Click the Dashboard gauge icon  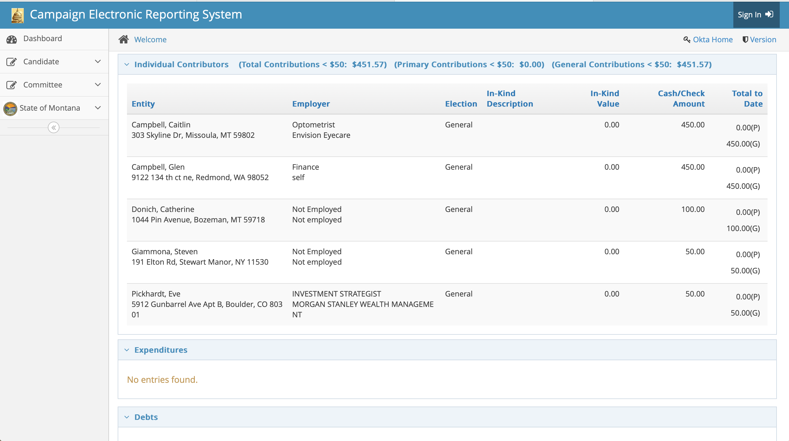[12, 39]
